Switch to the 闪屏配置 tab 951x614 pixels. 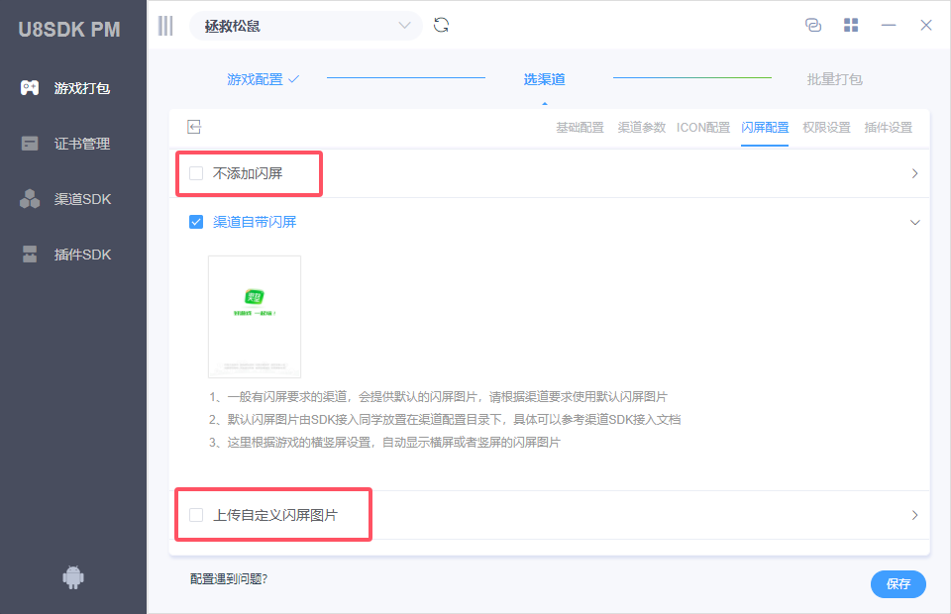pos(765,128)
